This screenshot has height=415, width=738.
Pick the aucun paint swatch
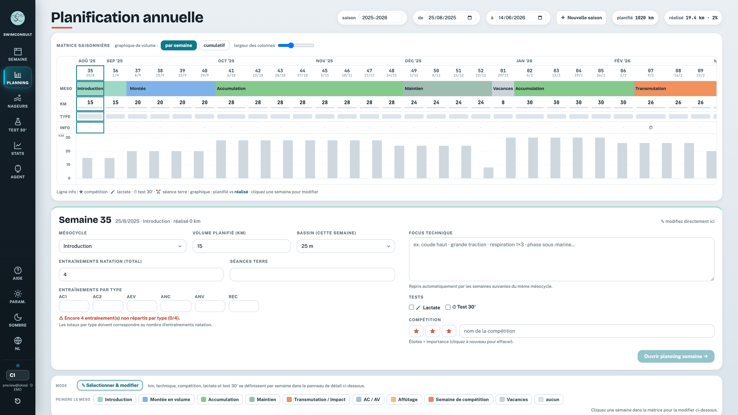[549, 399]
